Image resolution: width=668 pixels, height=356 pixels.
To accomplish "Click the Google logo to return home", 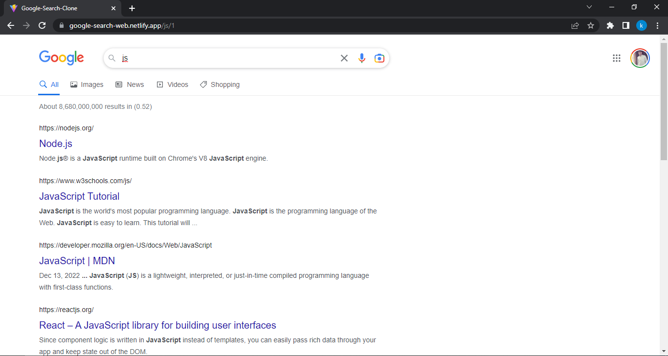I will (61, 58).
